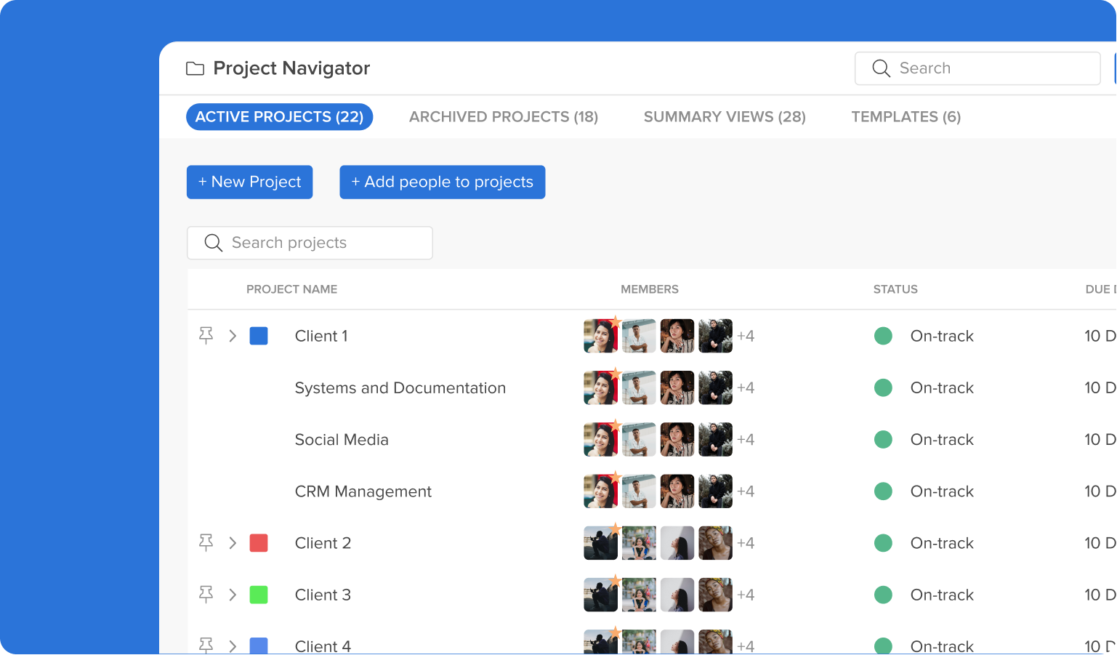Click the Search projects magnifier icon
Viewport: 1117px width, 655px height.
tap(213, 243)
